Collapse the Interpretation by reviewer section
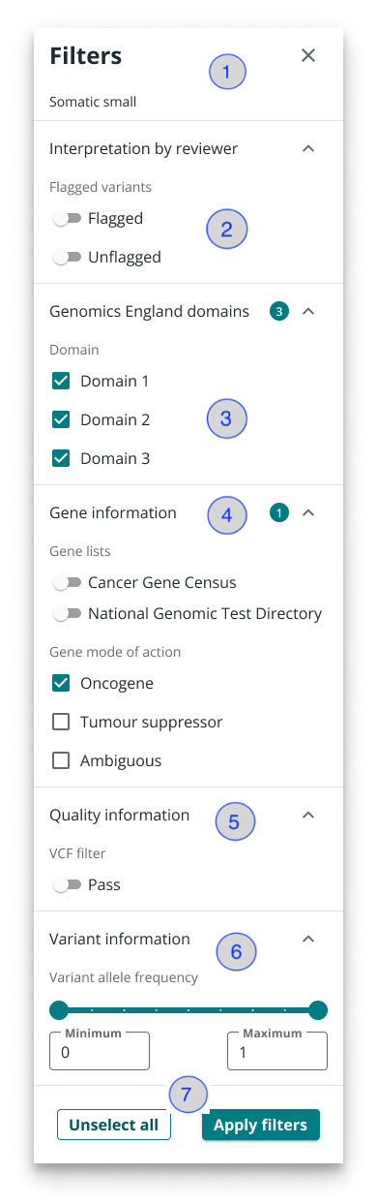This screenshot has width=377, height=1204. click(308, 149)
